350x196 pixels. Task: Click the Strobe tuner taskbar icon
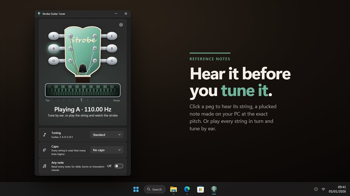click(214, 189)
